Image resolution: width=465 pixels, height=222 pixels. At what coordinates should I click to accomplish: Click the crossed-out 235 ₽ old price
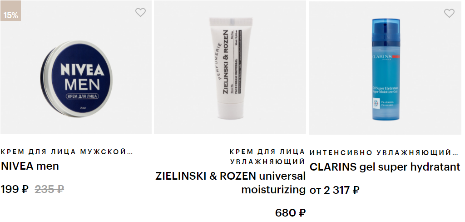pyautogui.click(x=49, y=189)
